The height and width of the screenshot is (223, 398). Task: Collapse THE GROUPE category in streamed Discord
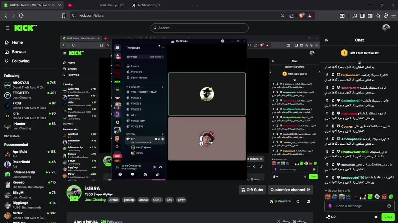point(134,87)
